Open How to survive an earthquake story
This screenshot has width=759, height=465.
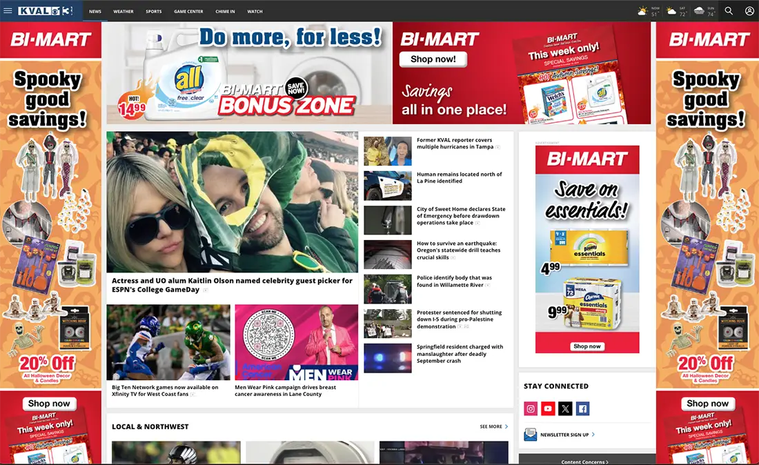click(458, 250)
